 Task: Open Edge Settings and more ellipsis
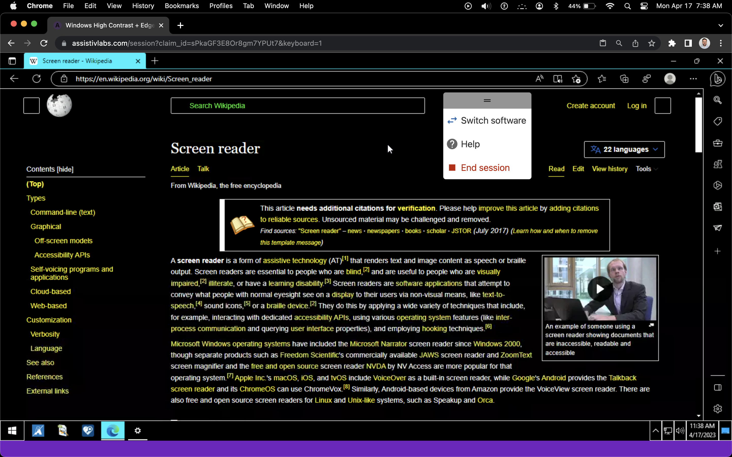pos(693,79)
